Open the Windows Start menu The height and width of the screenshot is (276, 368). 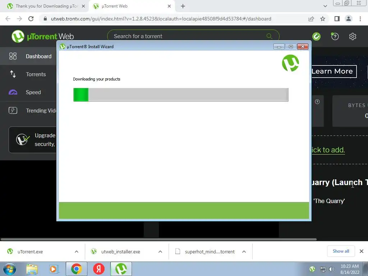9,269
